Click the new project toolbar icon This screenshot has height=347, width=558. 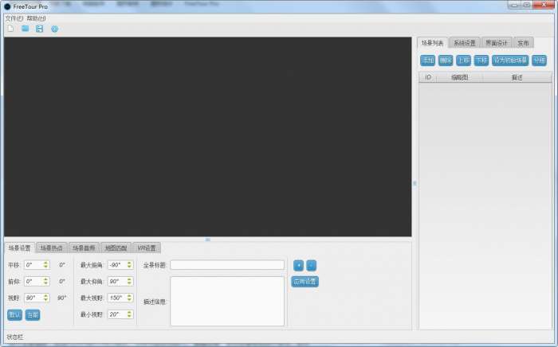(10, 29)
